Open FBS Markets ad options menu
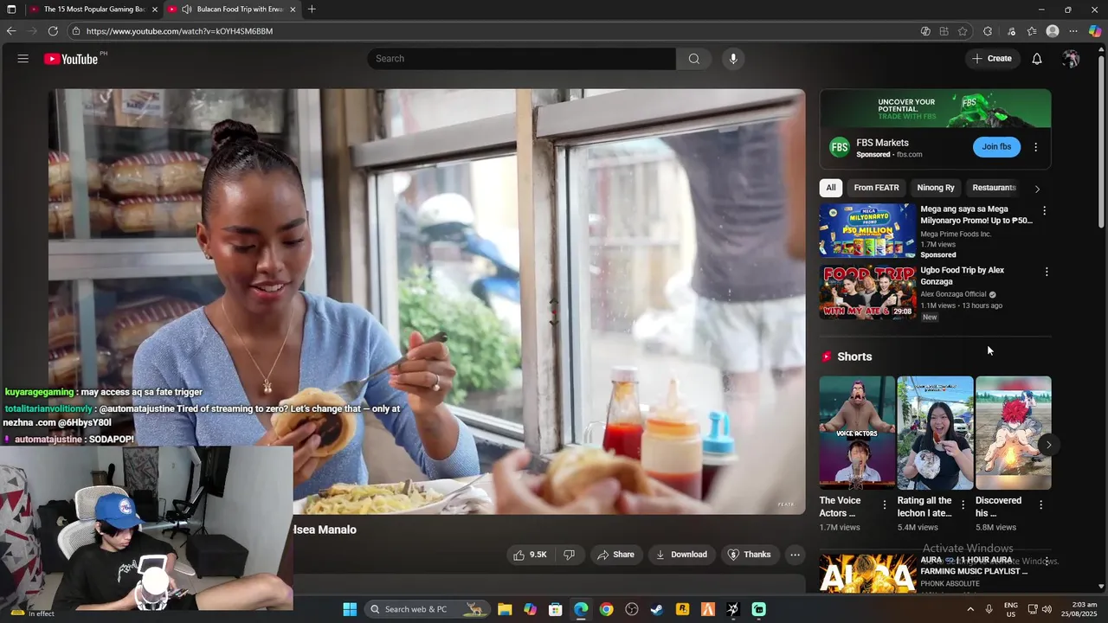The height and width of the screenshot is (623, 1108). [x=1035, y=147]
